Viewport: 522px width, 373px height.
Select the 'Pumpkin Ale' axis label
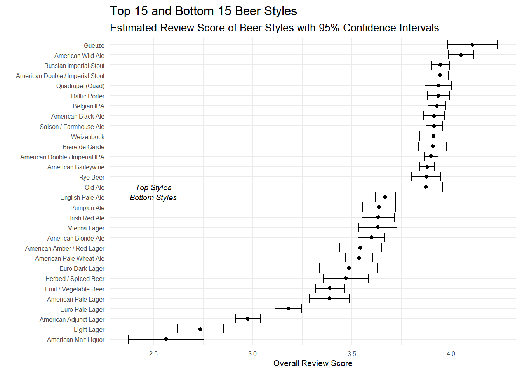tap(87, 208)
